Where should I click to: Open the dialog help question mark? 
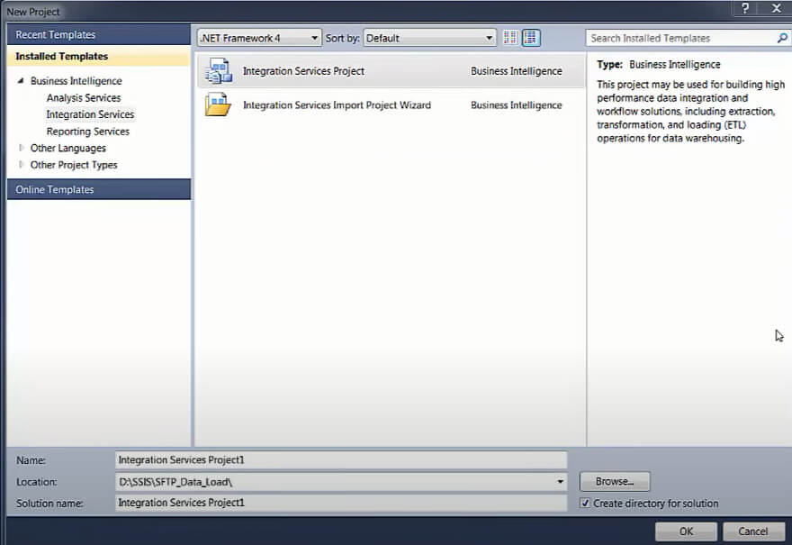pyautogui.click(x=745, y=8)
